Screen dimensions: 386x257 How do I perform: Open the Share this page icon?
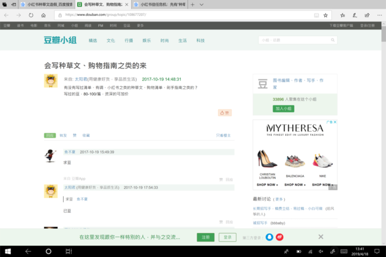pyautogui.click(x=367, y=15)
